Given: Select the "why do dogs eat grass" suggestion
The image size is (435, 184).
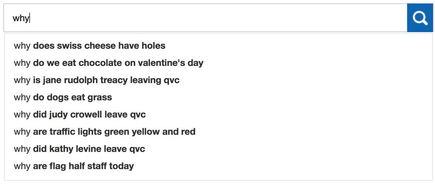Looking at the screenshot, I should click(63, 97).
